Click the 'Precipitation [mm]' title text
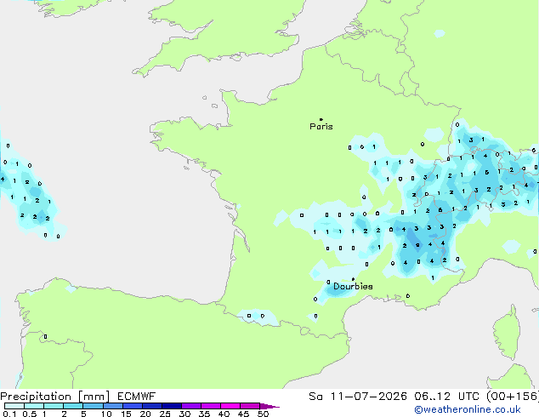The image size is (539, 417). [55, 397]
